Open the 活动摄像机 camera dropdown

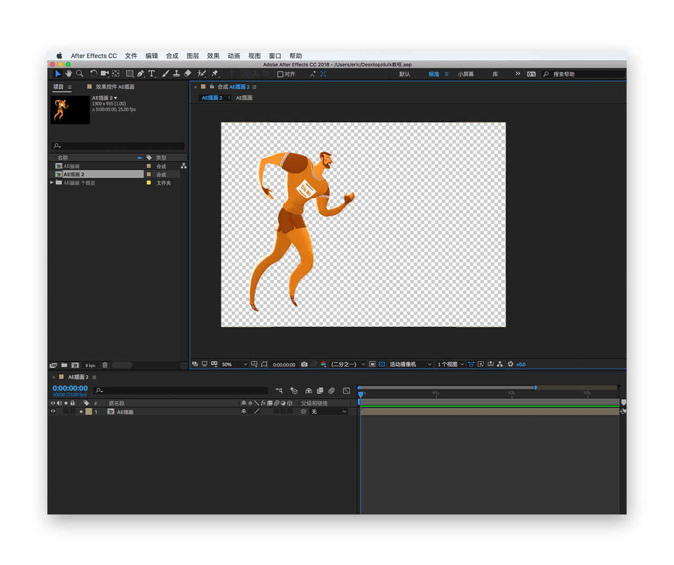click(x=411, y=364)
